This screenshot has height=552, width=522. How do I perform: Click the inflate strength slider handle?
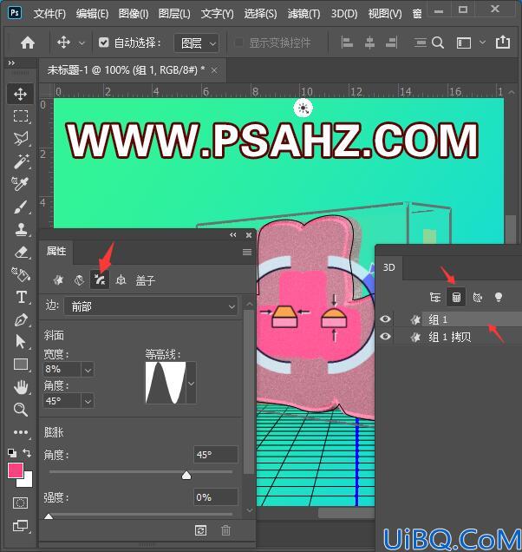49,516
